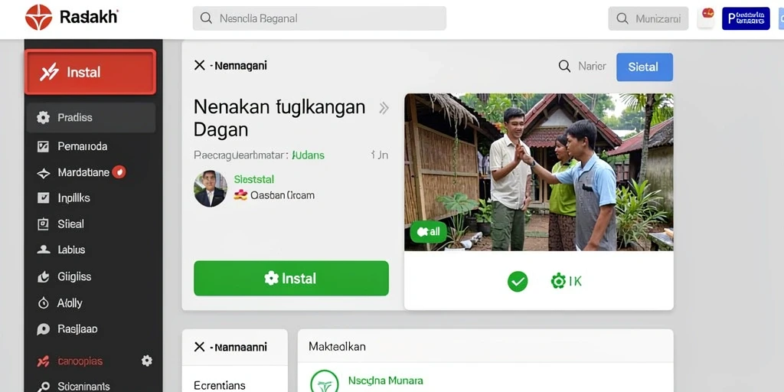
Task: Expand the double chevron beside Nenakan fuglkangan
Action: point(384,108)
